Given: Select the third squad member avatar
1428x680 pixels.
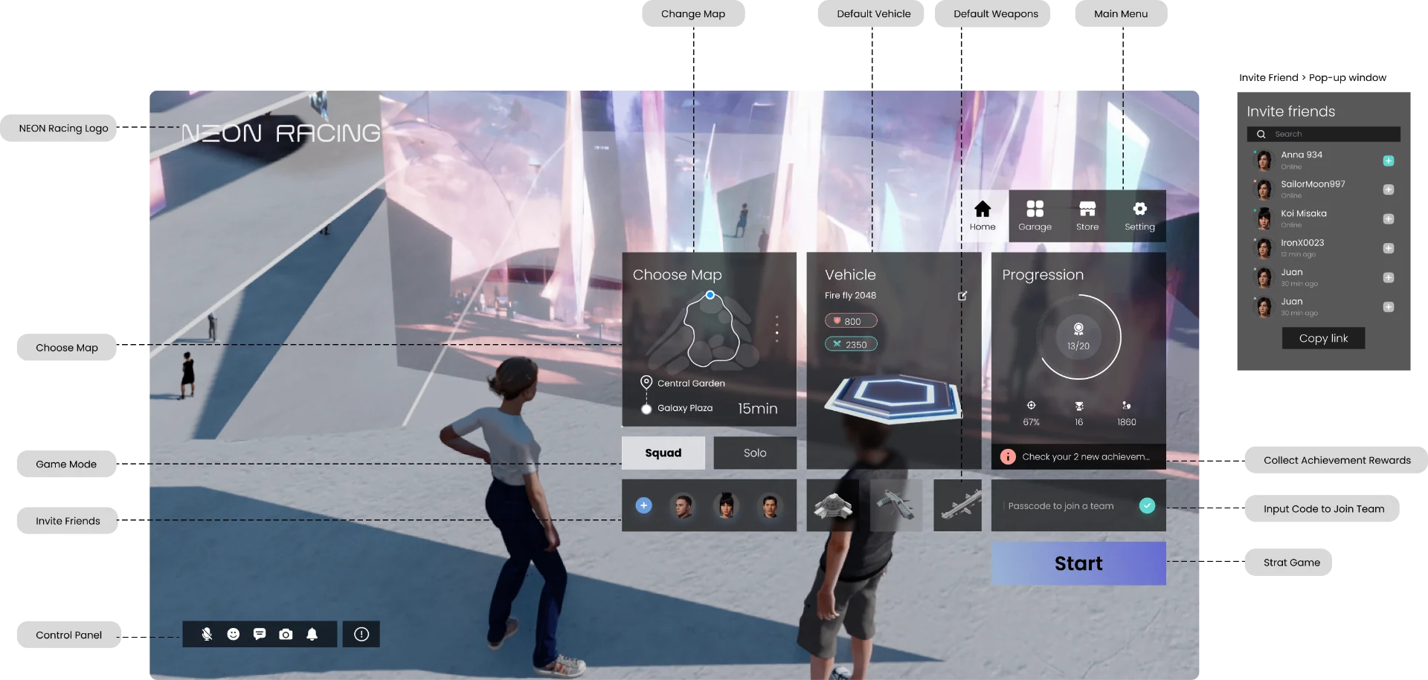Looking at the screenshot, I should [770, 505].
